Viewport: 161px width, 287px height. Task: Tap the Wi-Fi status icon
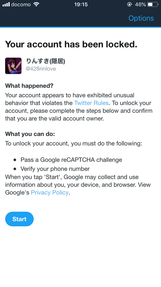pyautogui.click(x=36, y=5)
